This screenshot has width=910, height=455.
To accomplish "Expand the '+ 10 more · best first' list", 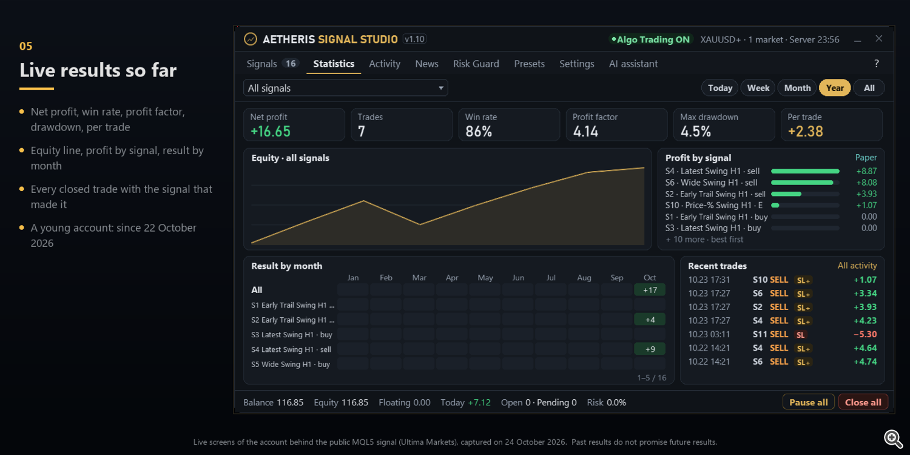I will (x=704, y=240).
